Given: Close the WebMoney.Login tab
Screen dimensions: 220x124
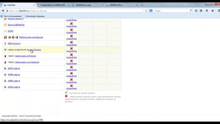Looking at the screenshot, I should [x=102, y=5].
